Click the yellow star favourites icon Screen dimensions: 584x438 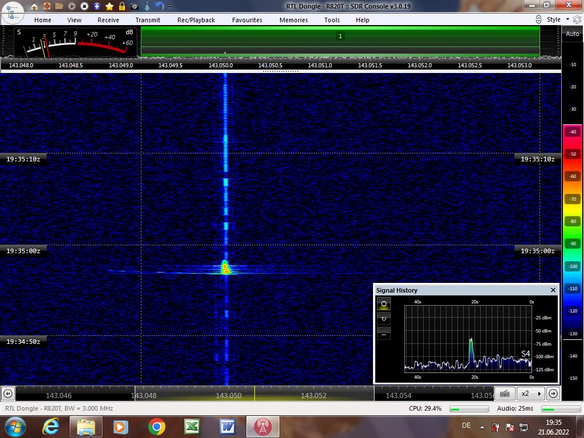point(109,6)
